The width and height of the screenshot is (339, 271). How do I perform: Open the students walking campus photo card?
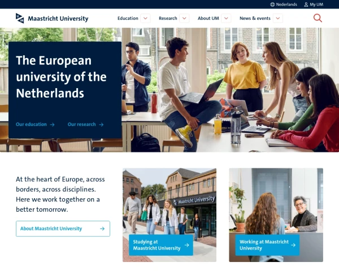[169, 215]
